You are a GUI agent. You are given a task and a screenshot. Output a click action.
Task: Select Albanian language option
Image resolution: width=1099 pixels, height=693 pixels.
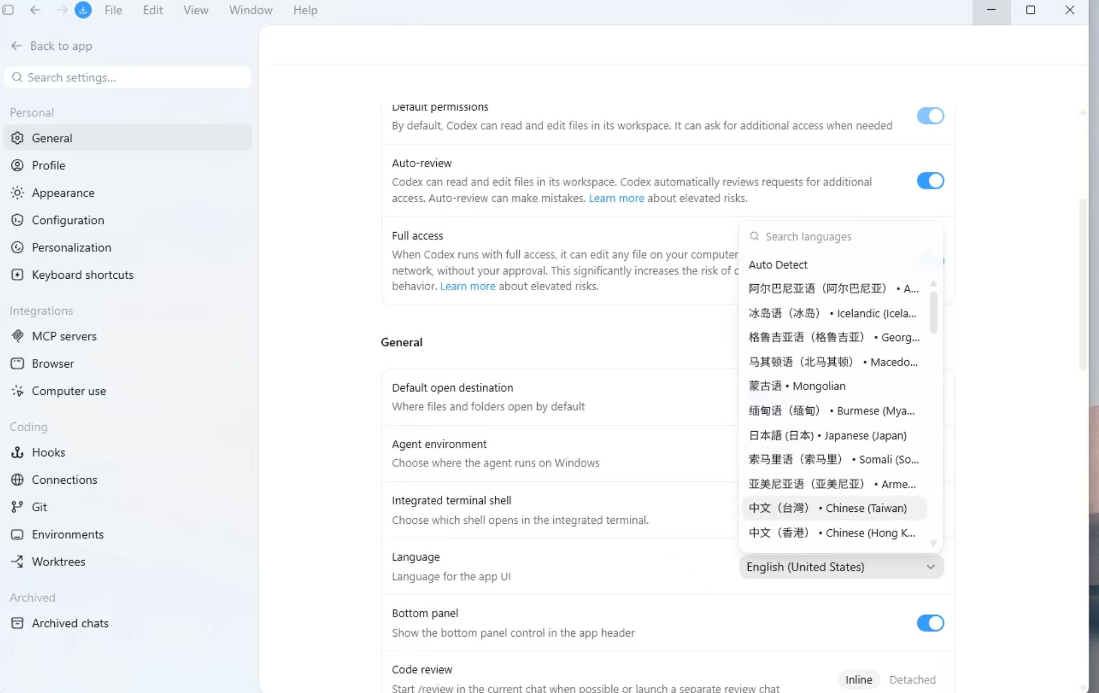pos(834,289)
